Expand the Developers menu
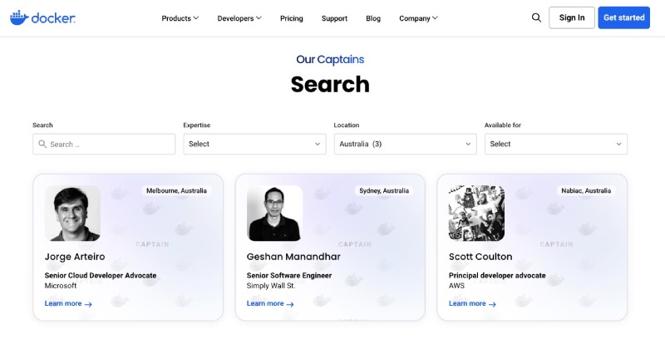Image resolution: width=665 pixels, height=344 pixels. coord(239,18)
